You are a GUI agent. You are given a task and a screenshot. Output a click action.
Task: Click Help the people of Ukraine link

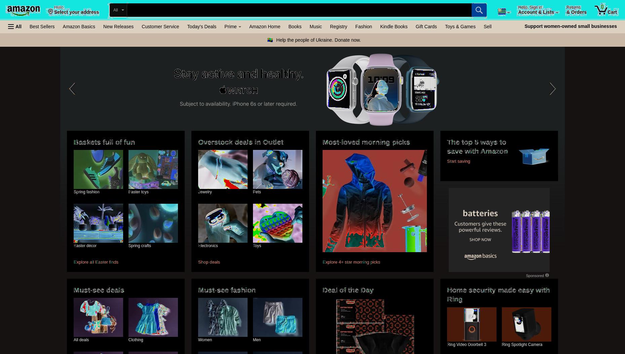[318, 40]
